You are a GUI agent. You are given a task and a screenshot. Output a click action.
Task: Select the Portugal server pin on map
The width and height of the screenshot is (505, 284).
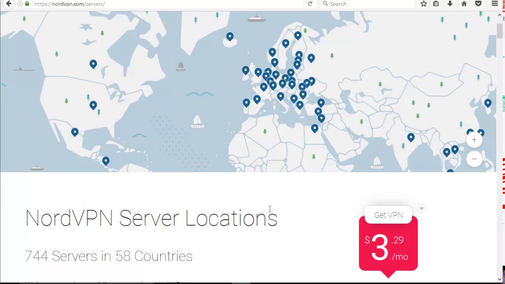[x=246, y=103]
